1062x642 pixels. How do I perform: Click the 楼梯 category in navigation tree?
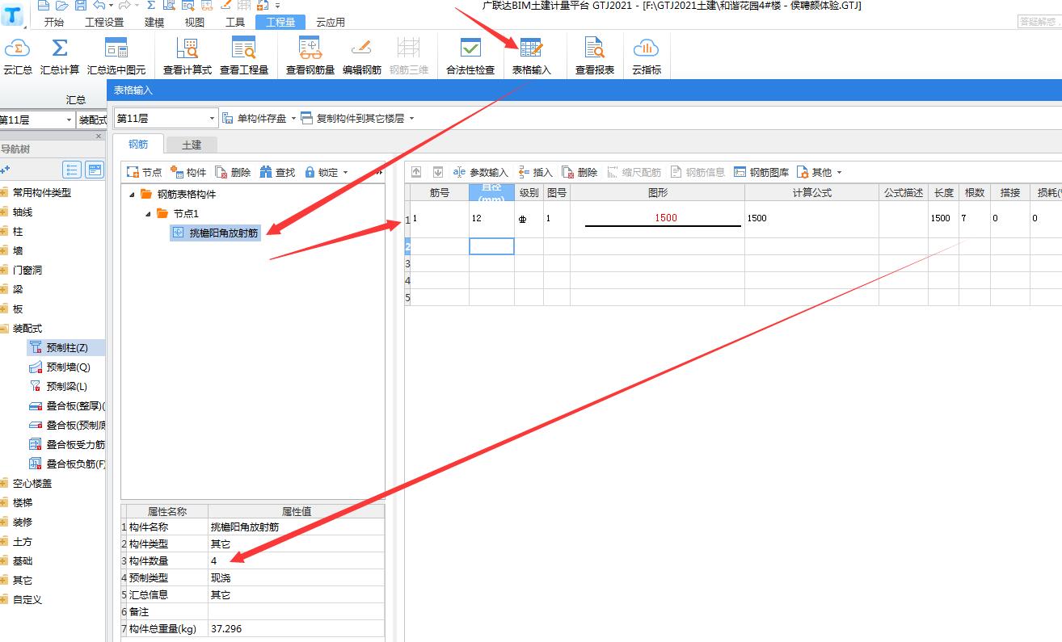coord(23,503)
